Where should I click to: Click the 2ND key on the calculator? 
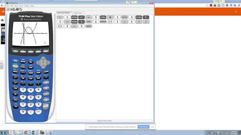(x=15, y=61)
